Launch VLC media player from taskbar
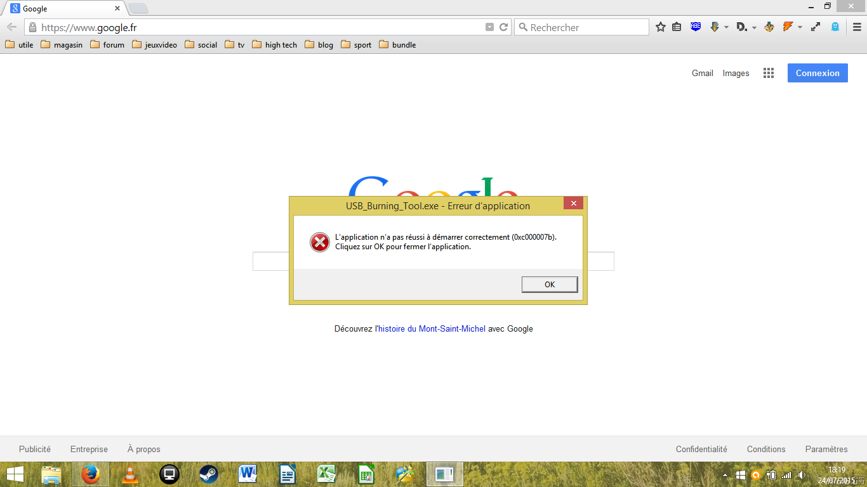 point(130,474)
